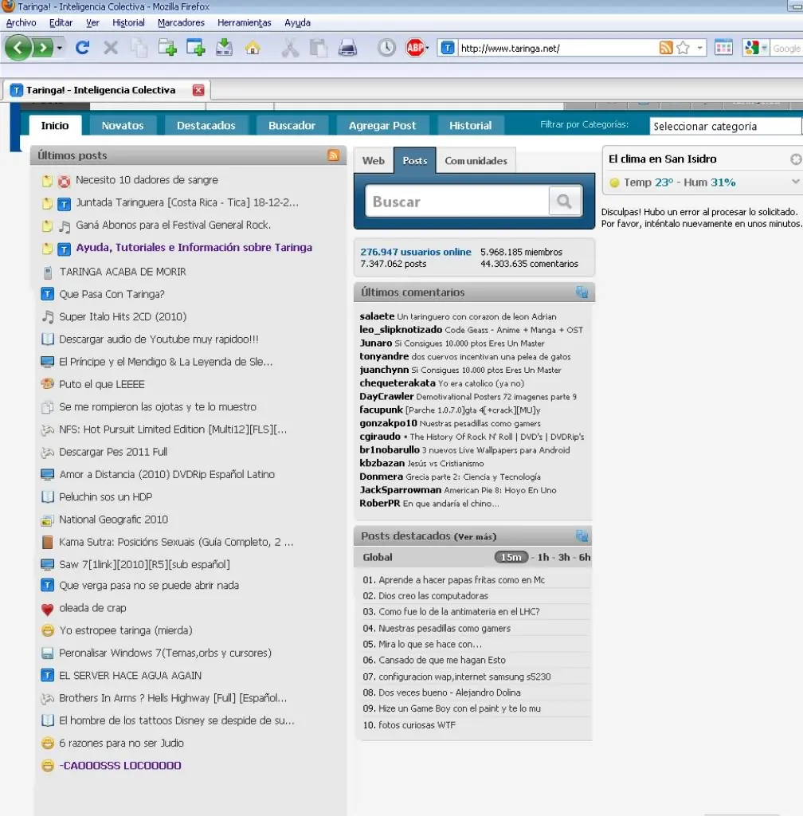This screenshot has height=816, width=803.
Task: Click the grid toolbar icon beside search
Action: pos(723,48)
